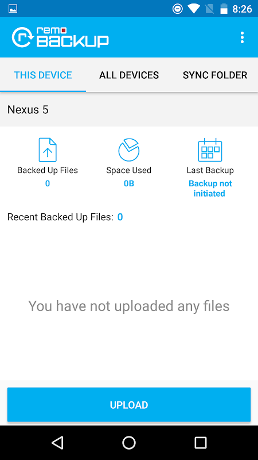The image size is (258, 460).
Task: Tap the 0B Space Used value
Action: (x=128, y=183)
